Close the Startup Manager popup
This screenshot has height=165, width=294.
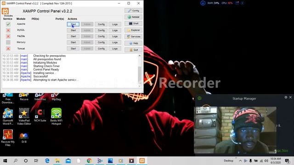(x=290, y=97)
